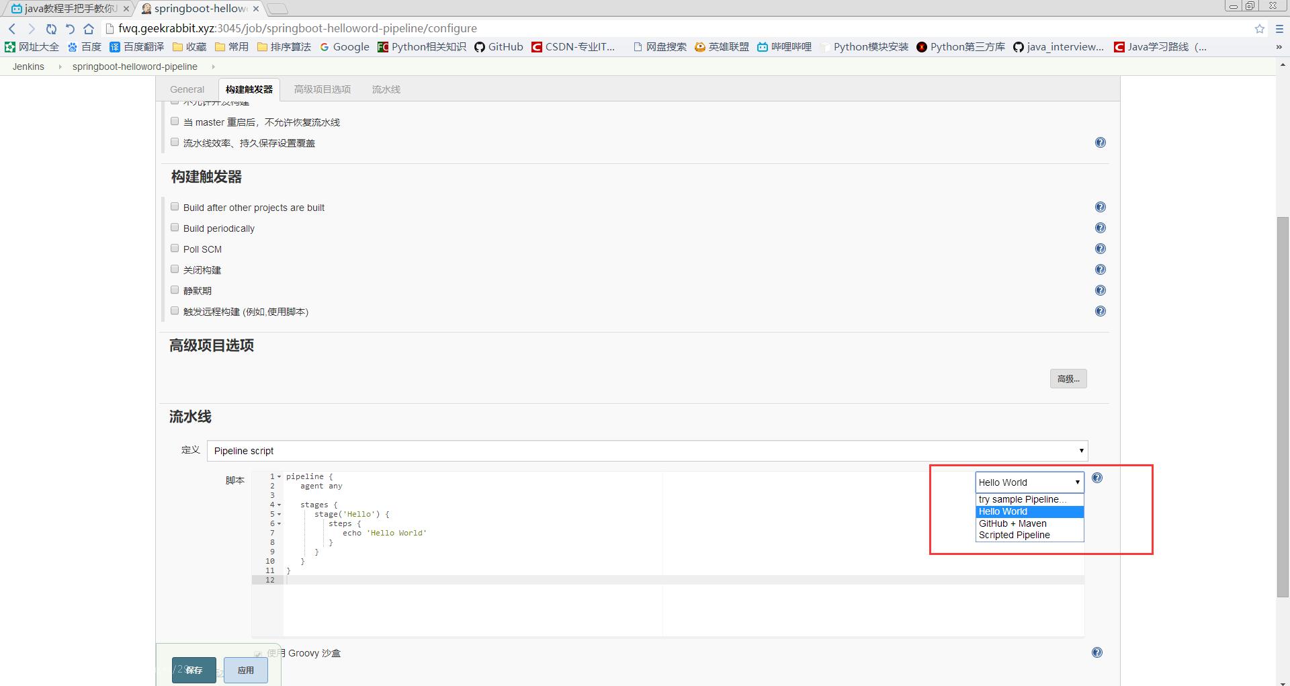
Task: Open help icon for 静默期
Action: pyautogui.click(x=1100, y=290)
